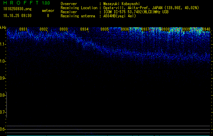Click the A504HB(yagi 4el) antenna text
213x136 pixels.
click(120, 16)
